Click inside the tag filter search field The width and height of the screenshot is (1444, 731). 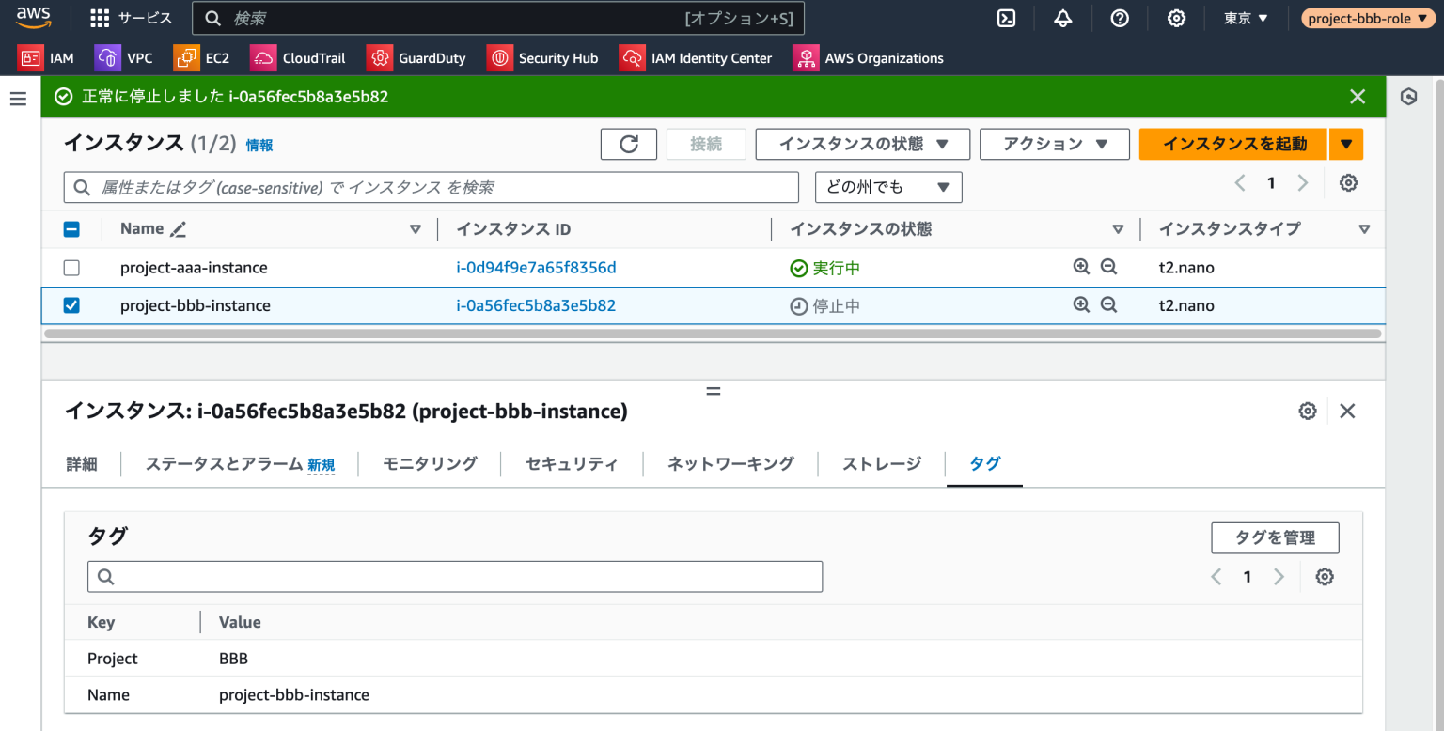455,576
